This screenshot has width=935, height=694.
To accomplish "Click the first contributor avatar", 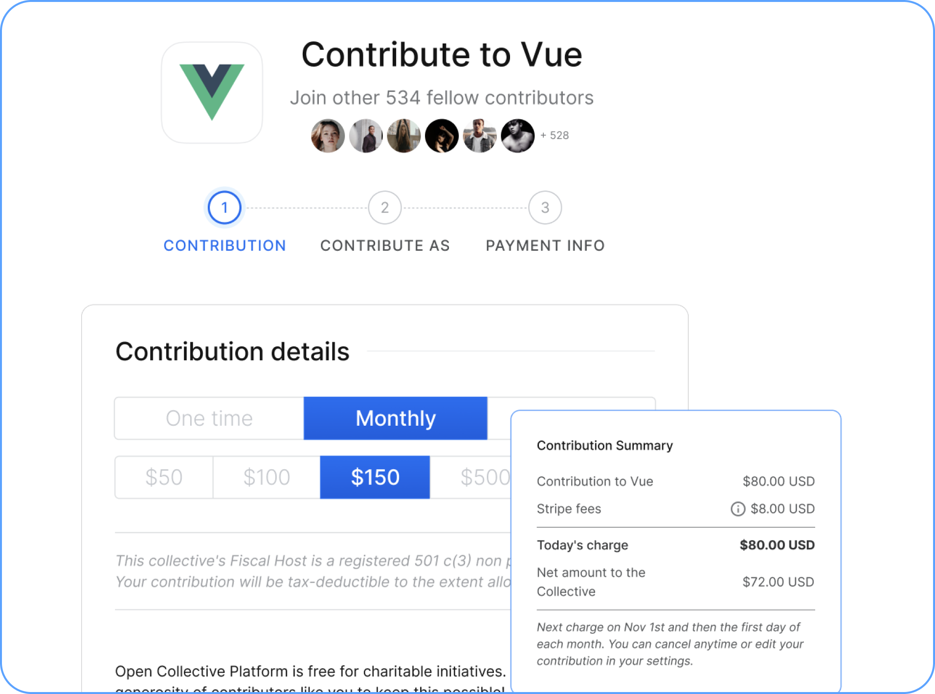I will [x=328, y=136].
